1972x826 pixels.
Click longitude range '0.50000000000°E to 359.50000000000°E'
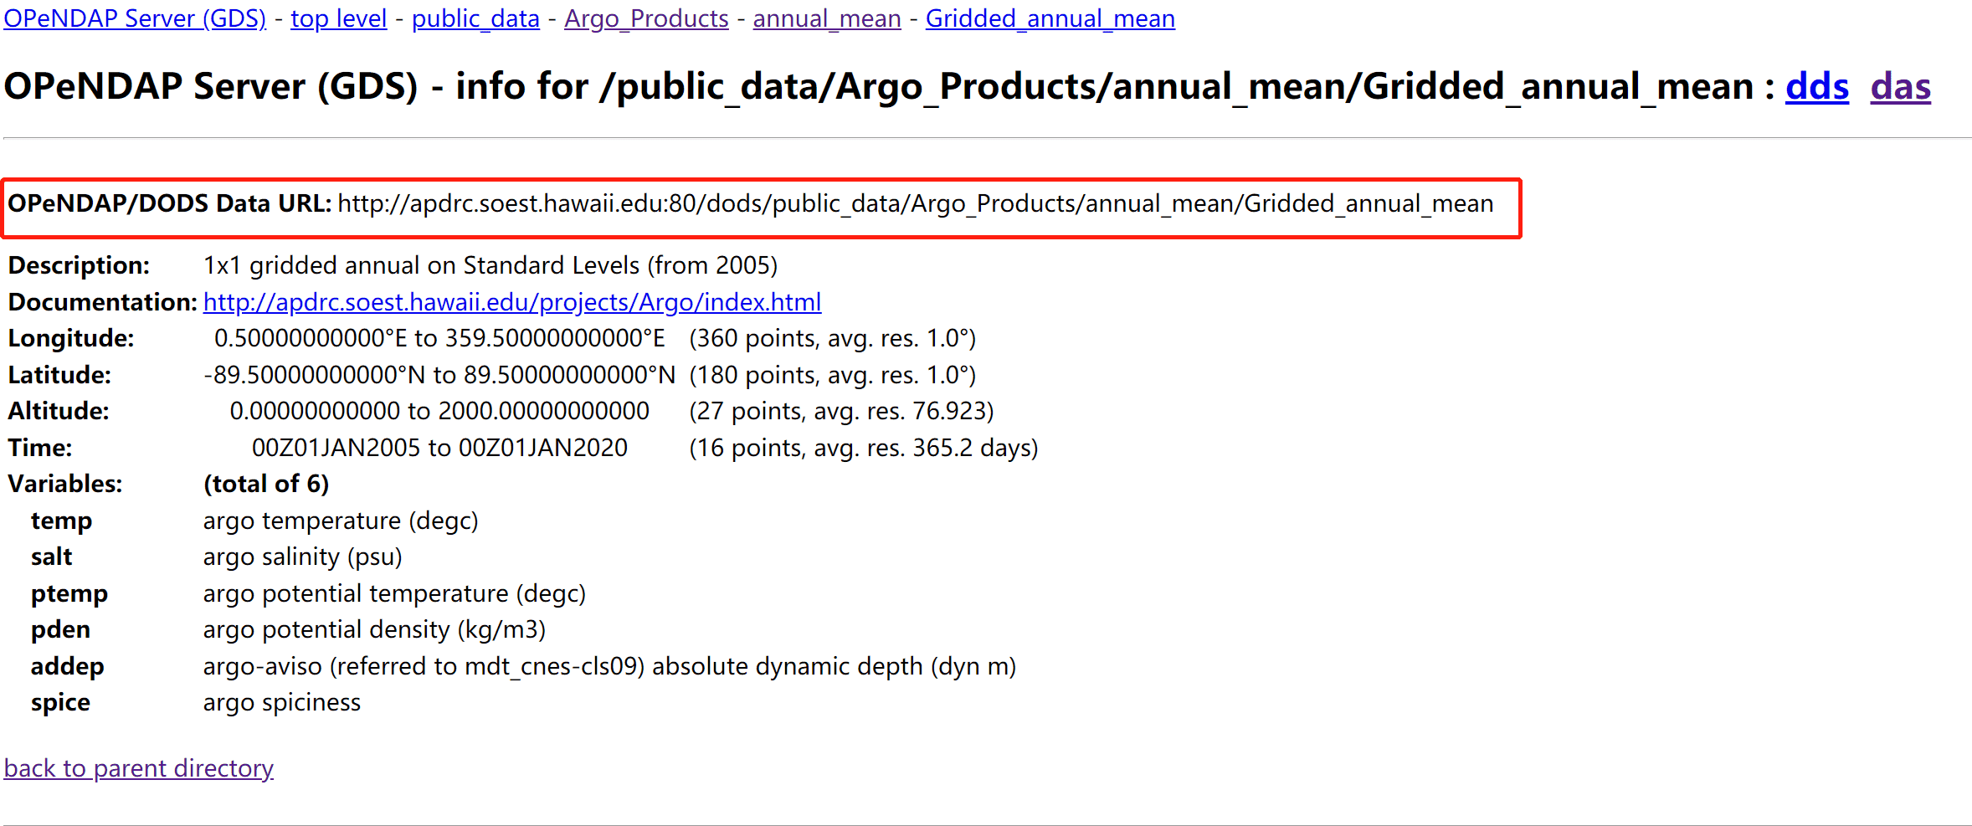click(x=439, y=339)
